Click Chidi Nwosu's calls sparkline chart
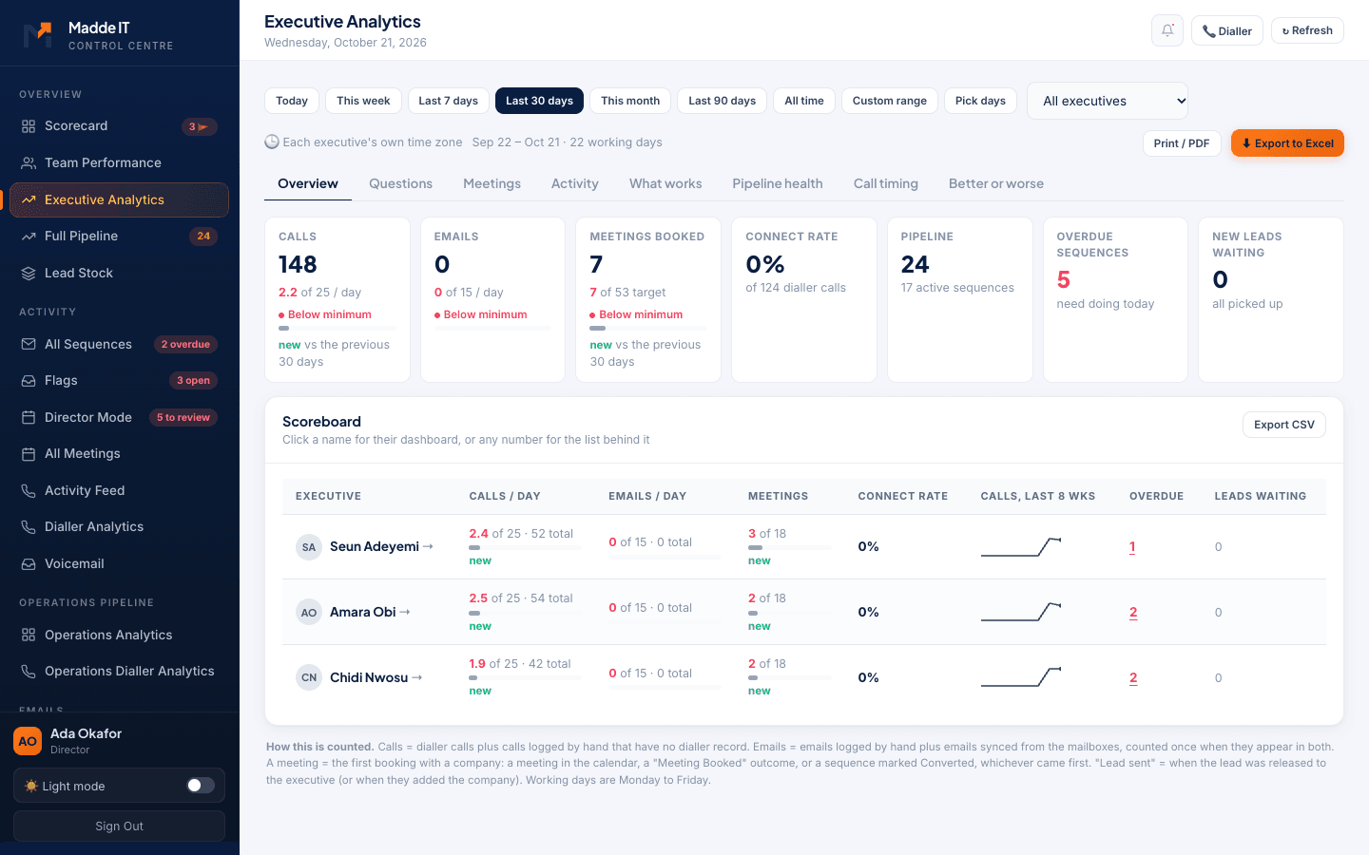This screenshot has width=1369, height=855. click(1021, 677)
